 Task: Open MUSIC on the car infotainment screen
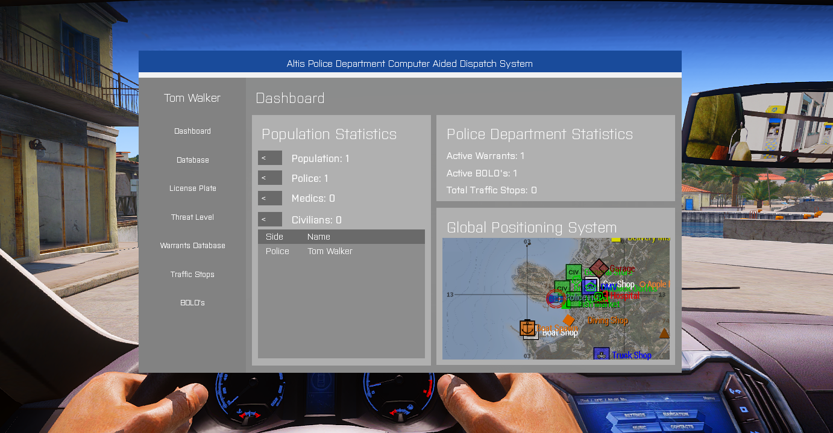tap(640, 426)
